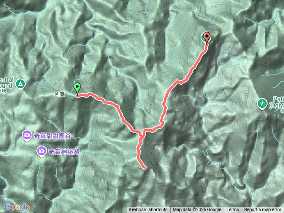Click the southern tip of red trail

tap(145, 168)
